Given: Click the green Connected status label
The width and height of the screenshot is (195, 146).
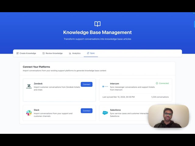Looking at the screenshot, I should [x=164, y=83].
